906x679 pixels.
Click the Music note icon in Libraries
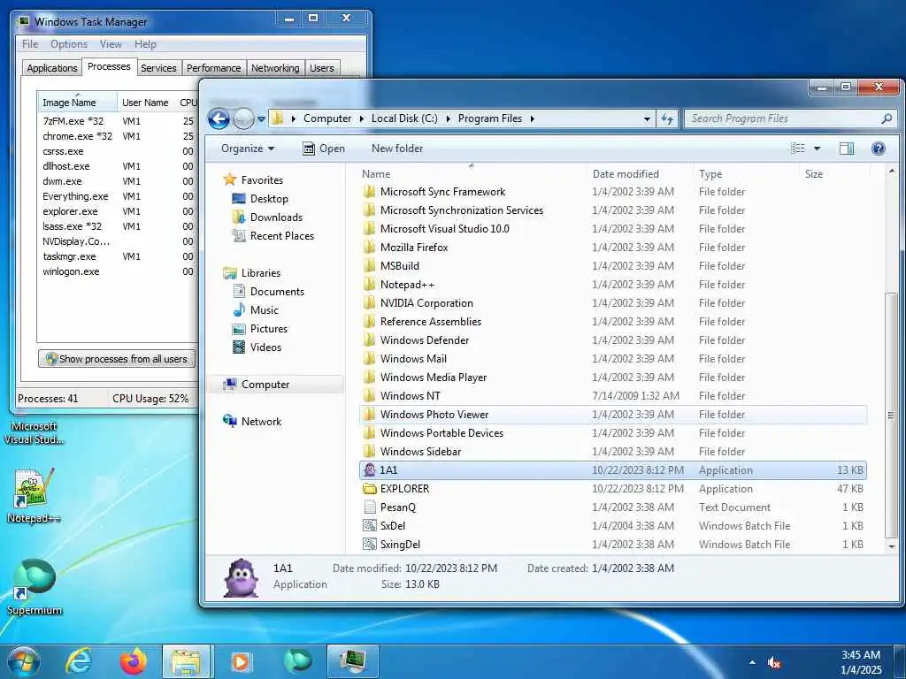(239, 310)
